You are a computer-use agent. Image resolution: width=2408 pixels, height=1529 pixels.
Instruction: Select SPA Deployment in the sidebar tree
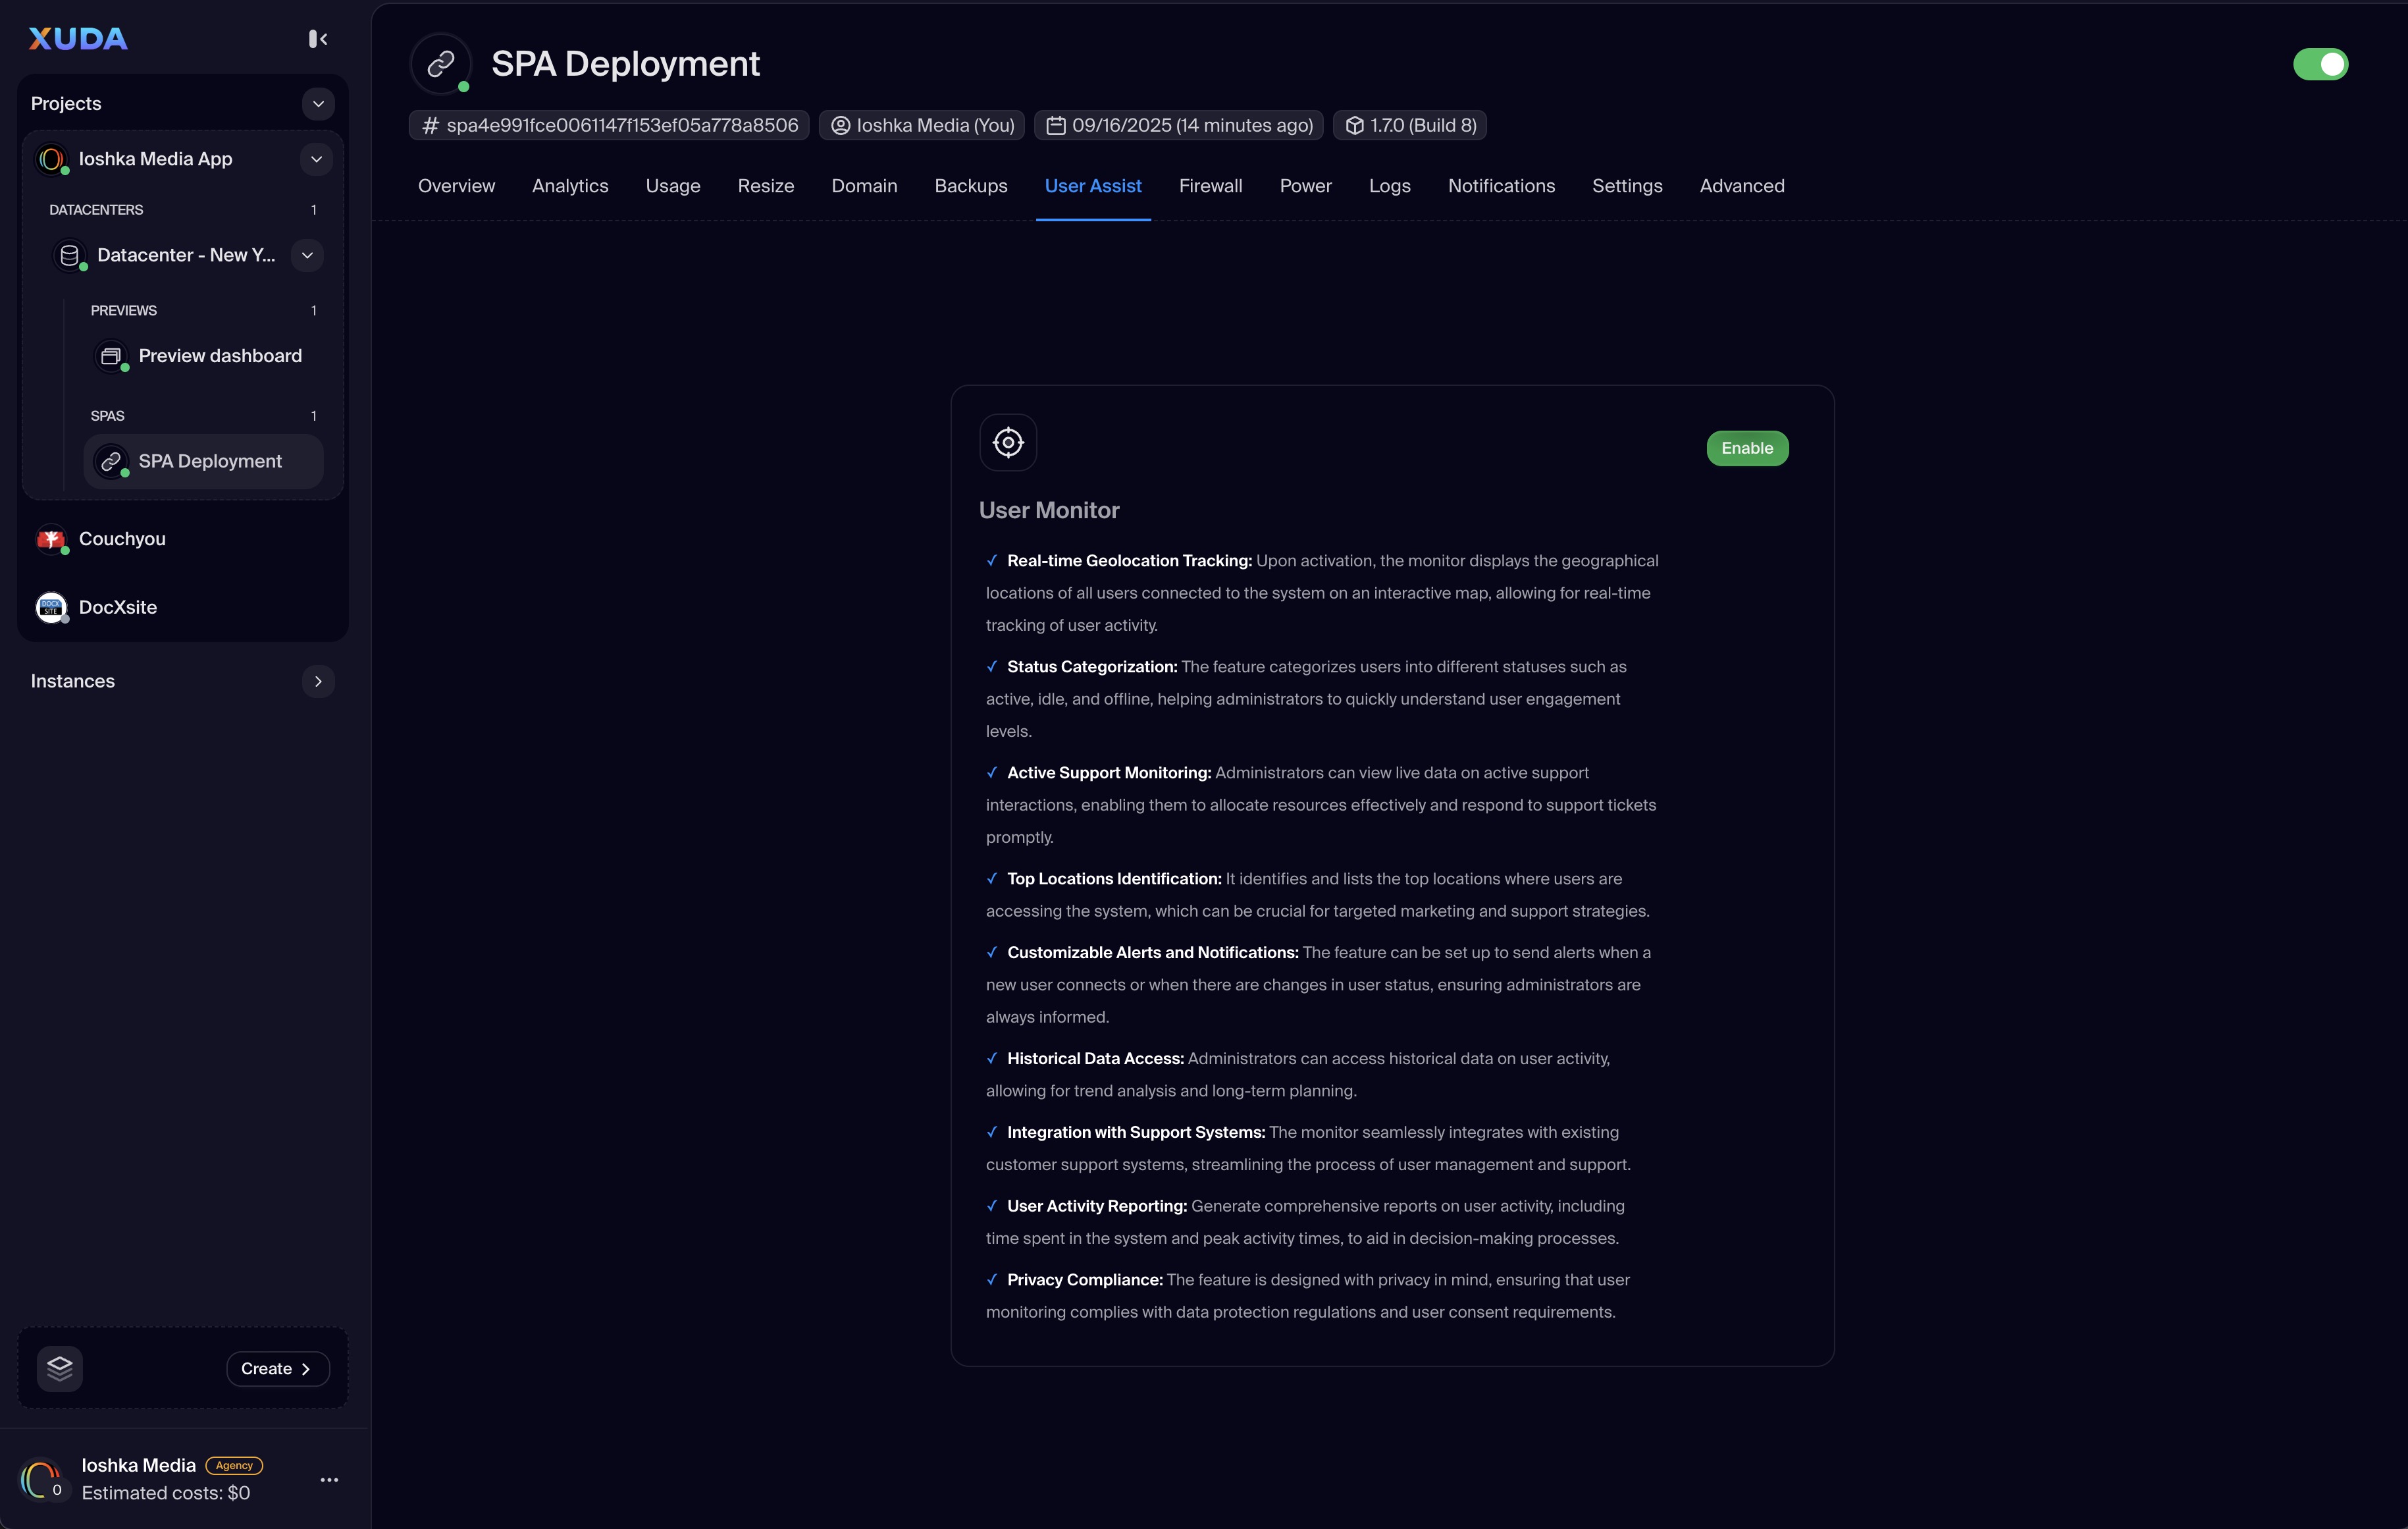(209, 461)
